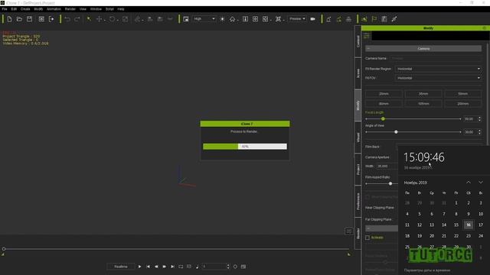Image resolution: width=490 pixels, height=275 pixels.
Task: Increase the Focal Length stepper value
Action: point(480,118)
